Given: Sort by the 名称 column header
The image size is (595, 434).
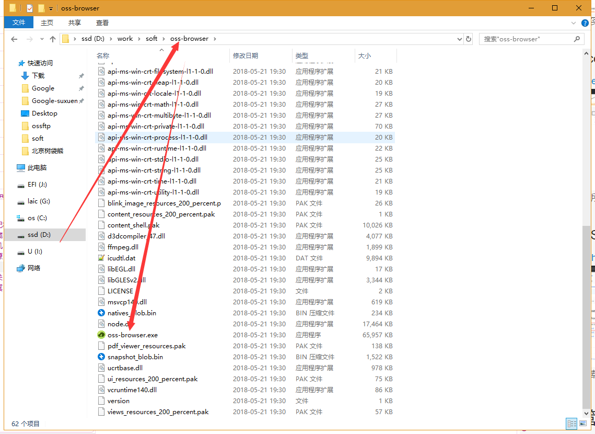Looking at the screenshot, I should pyautogui.click(x=103, y=56).
